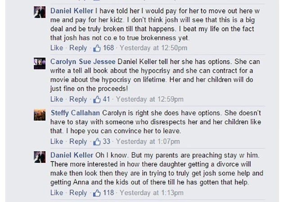Viewport: 288px width, 202px height.
Task: Reply to Steffy Callahan's comment
Action: coord(78,141)
